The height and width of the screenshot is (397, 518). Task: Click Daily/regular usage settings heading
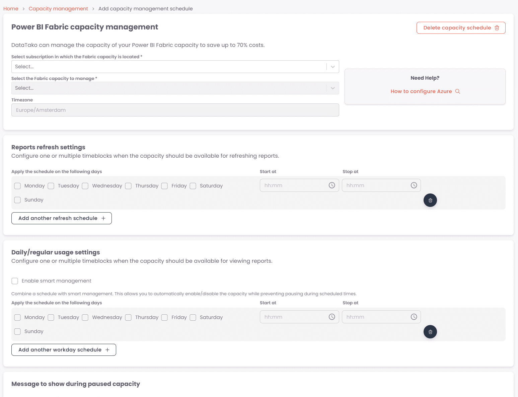[56, 252]
